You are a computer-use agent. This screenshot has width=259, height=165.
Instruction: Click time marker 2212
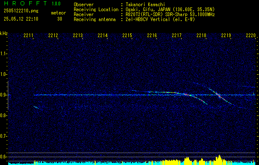coord(53,35)
